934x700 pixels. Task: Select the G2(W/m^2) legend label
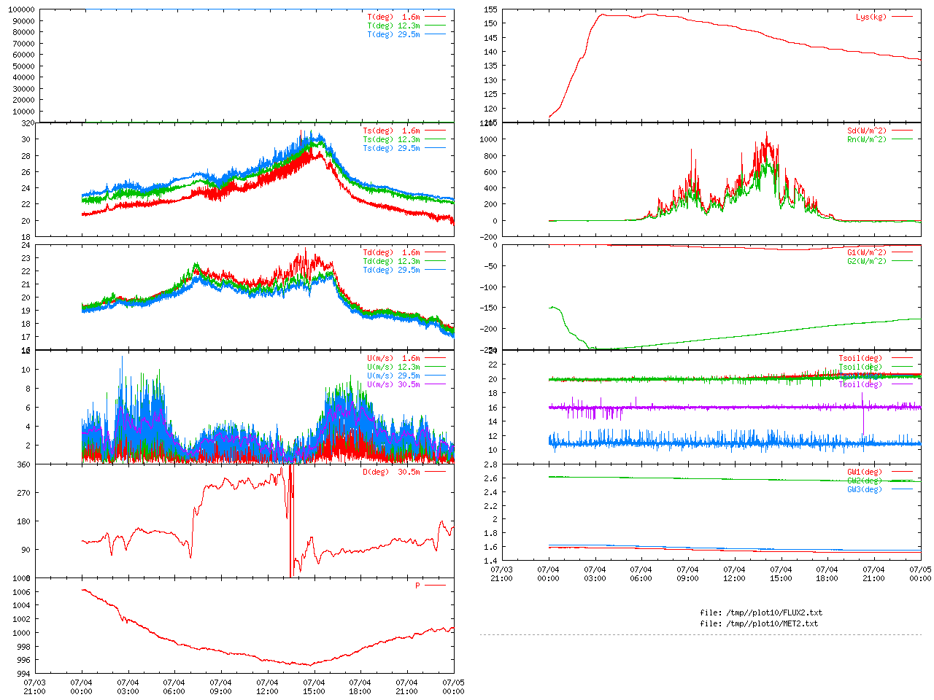click(x=866, y=261)
